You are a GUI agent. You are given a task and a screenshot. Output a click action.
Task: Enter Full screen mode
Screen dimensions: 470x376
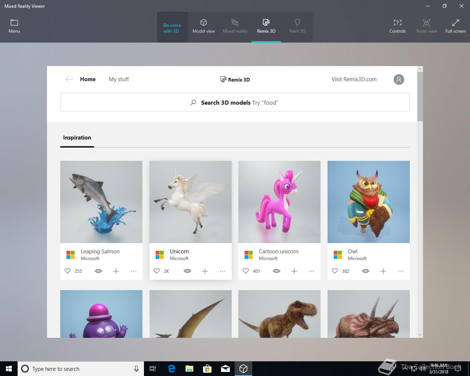click(x=456, y=26)
